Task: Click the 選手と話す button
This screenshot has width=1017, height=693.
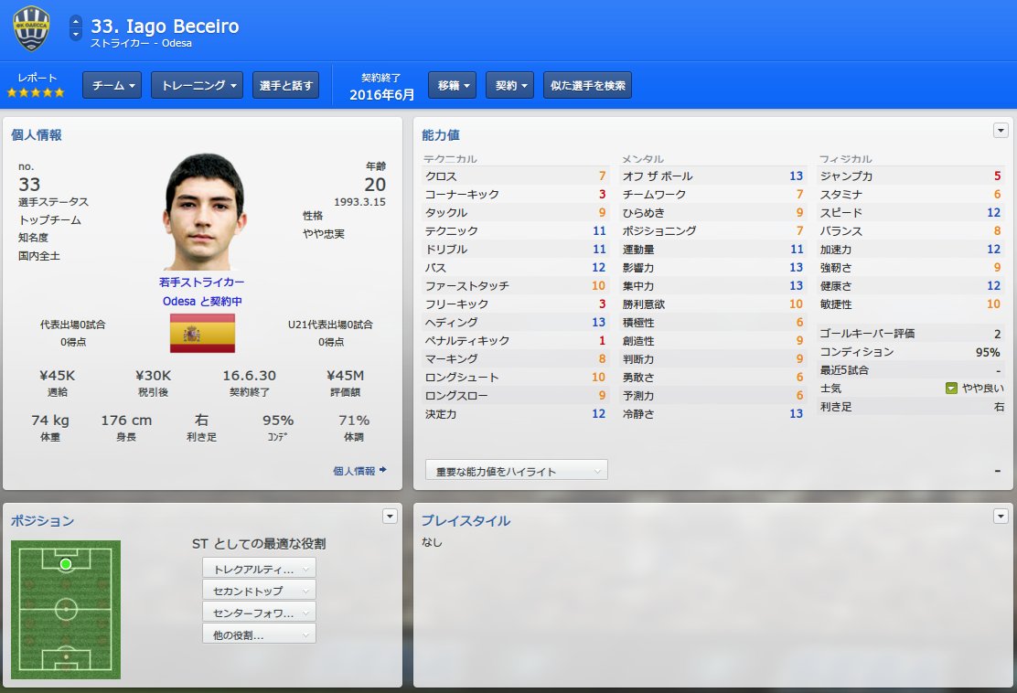Action: pyautogui.click(x=285, y=85)
